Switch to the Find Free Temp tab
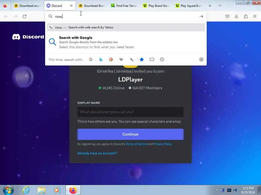This screenshot has height=195, width=261. 124,6
